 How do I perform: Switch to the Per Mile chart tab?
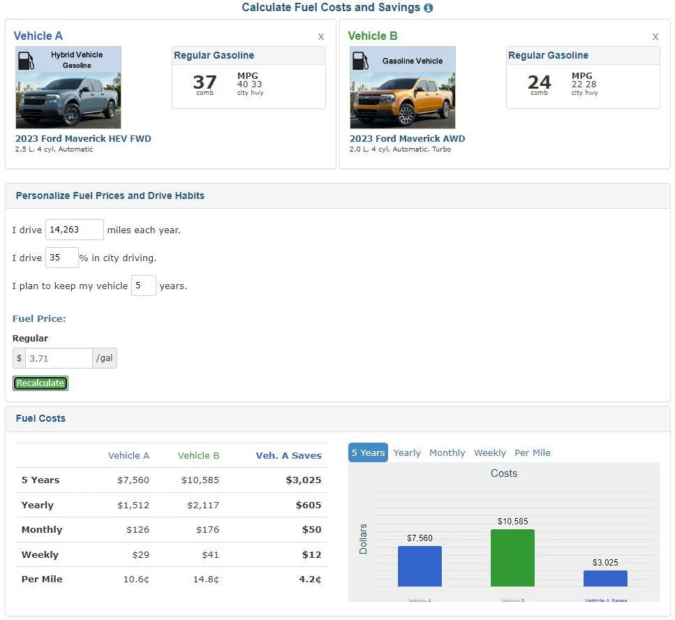click(533, 453)
